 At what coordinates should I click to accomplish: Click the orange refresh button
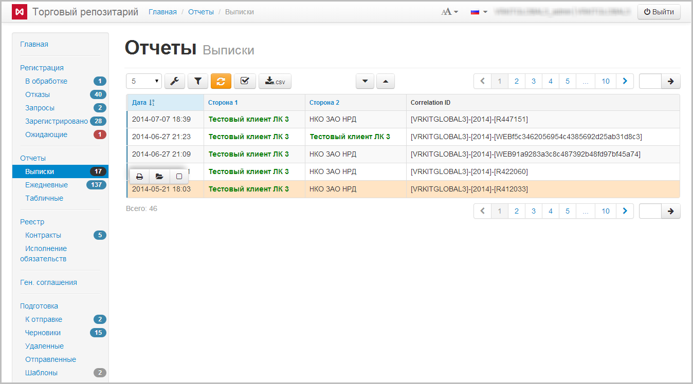click(x=221, y=81)
